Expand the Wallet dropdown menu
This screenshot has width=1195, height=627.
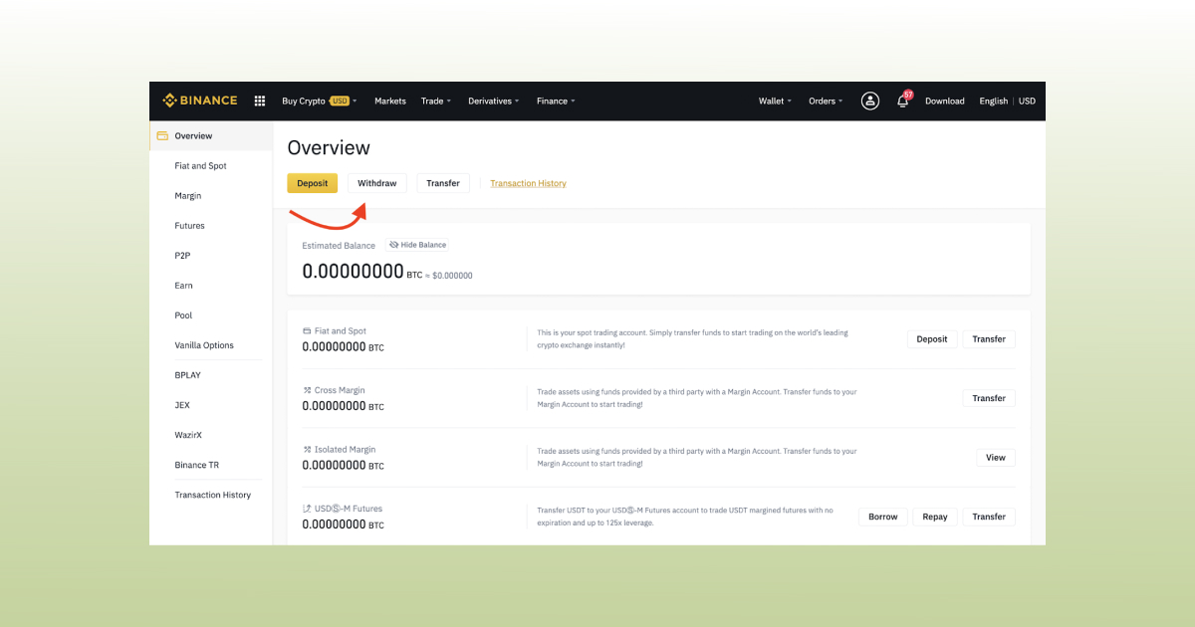coord(775,101)
